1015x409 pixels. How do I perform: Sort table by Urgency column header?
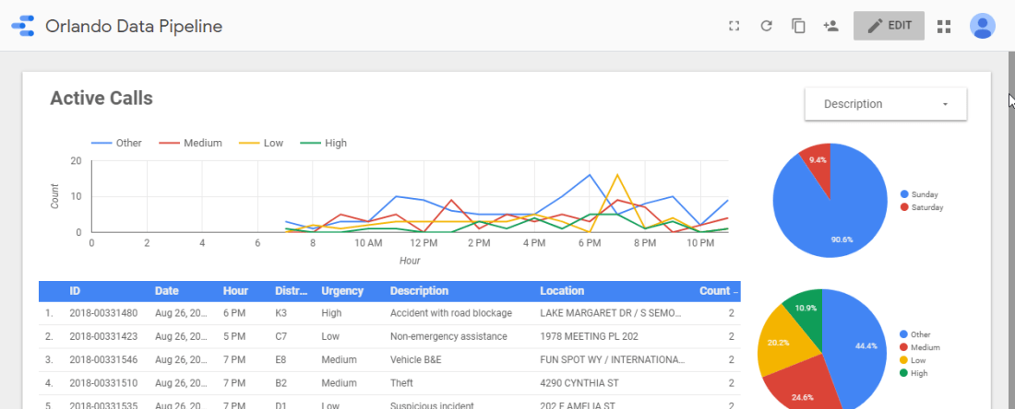click(341, 291)
